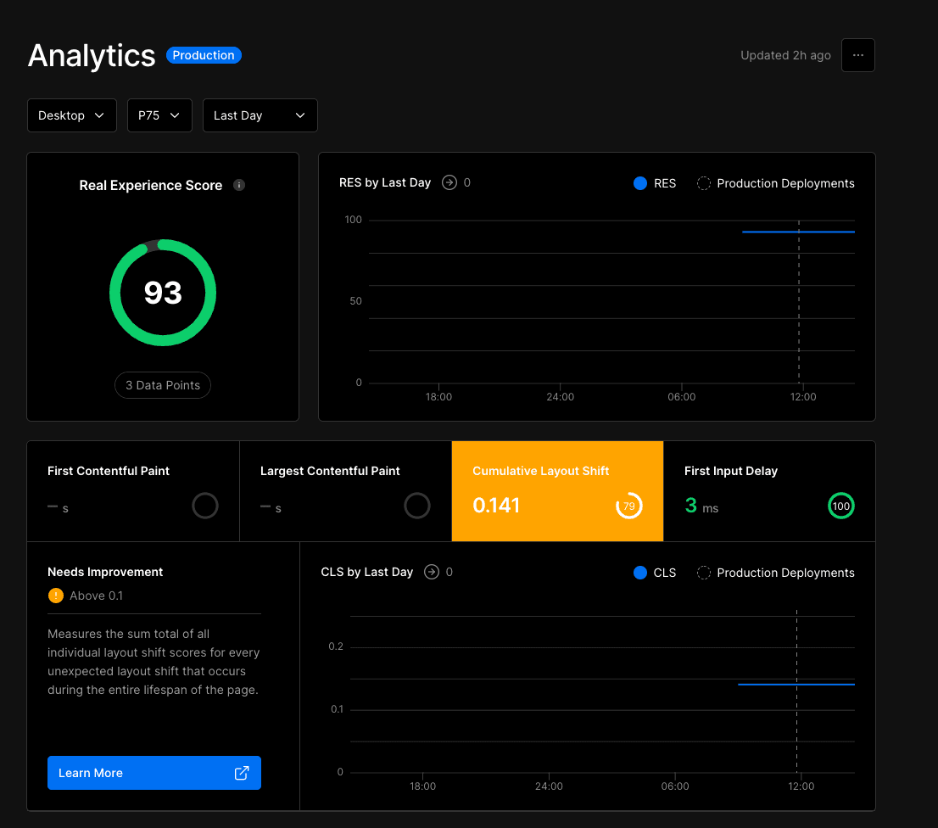Click info icon beside Real Experience Score
938x828 pixels.
coord(239,185)
